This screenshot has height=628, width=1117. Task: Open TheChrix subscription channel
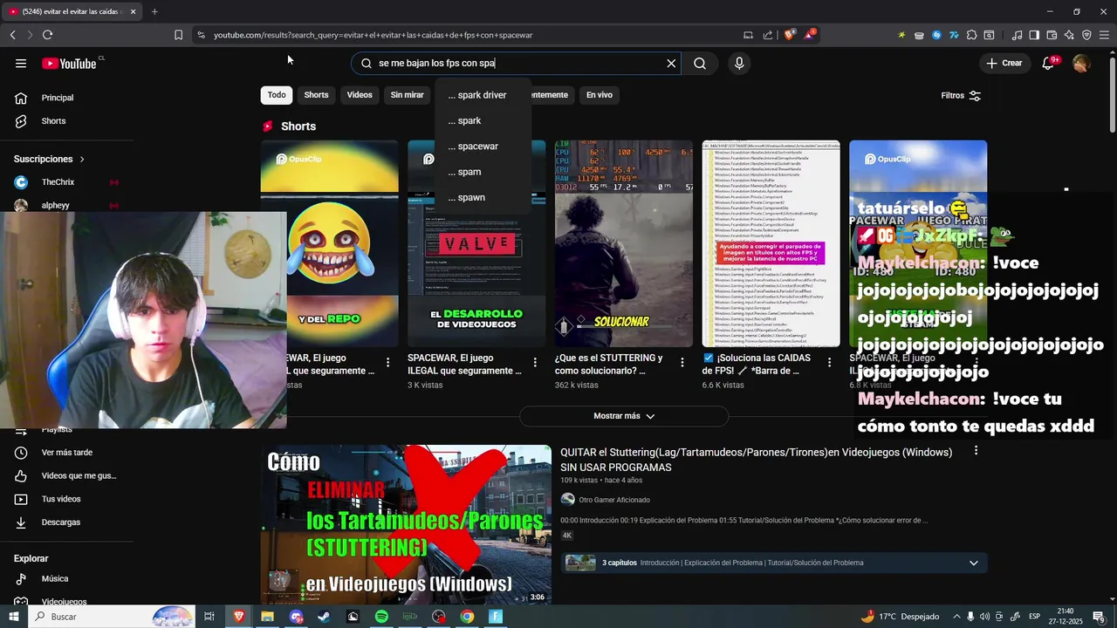click(x=67, y=182)
